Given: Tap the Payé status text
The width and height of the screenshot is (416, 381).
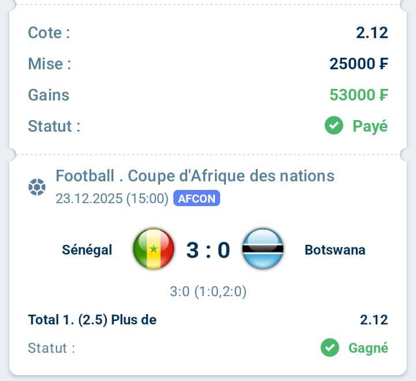Looking at the screenshot, I should (370, 126).
